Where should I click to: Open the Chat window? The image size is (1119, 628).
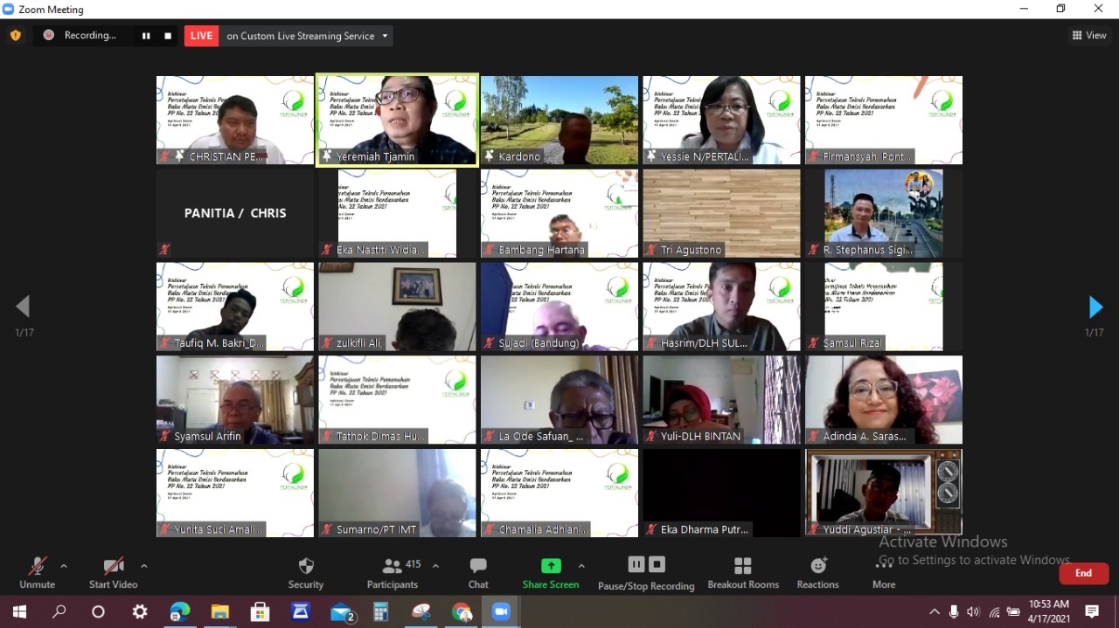(478, 572)
